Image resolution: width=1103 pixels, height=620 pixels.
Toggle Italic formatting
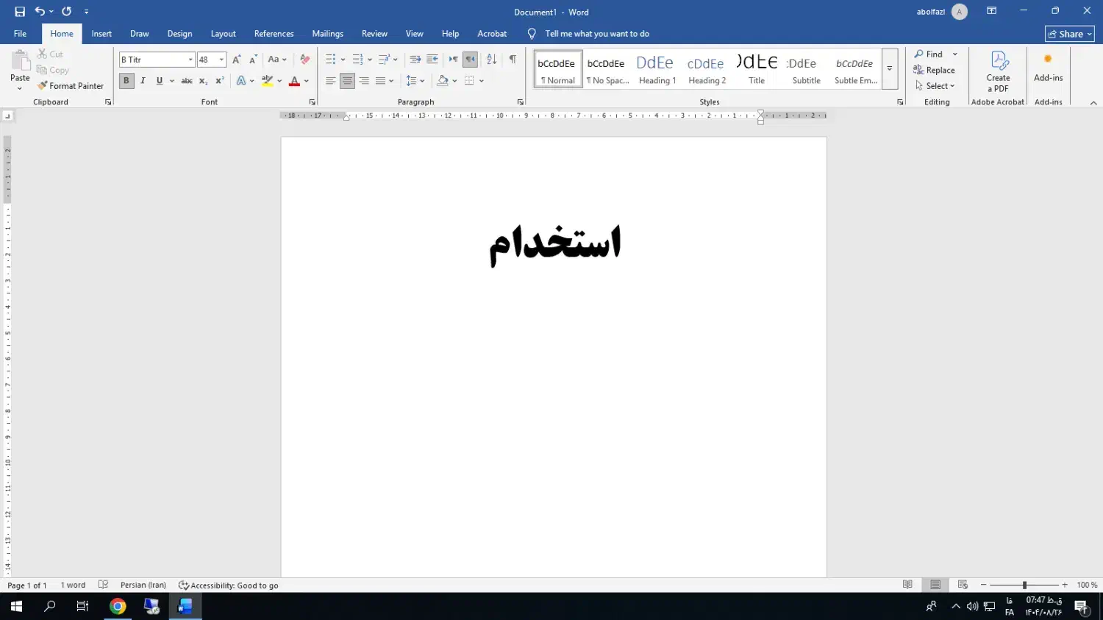click(143, 81)
